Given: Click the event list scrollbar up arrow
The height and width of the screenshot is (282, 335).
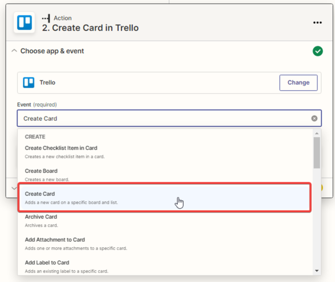Looking at the screenshot, I should pyautogui.click(x=317, y=133).
